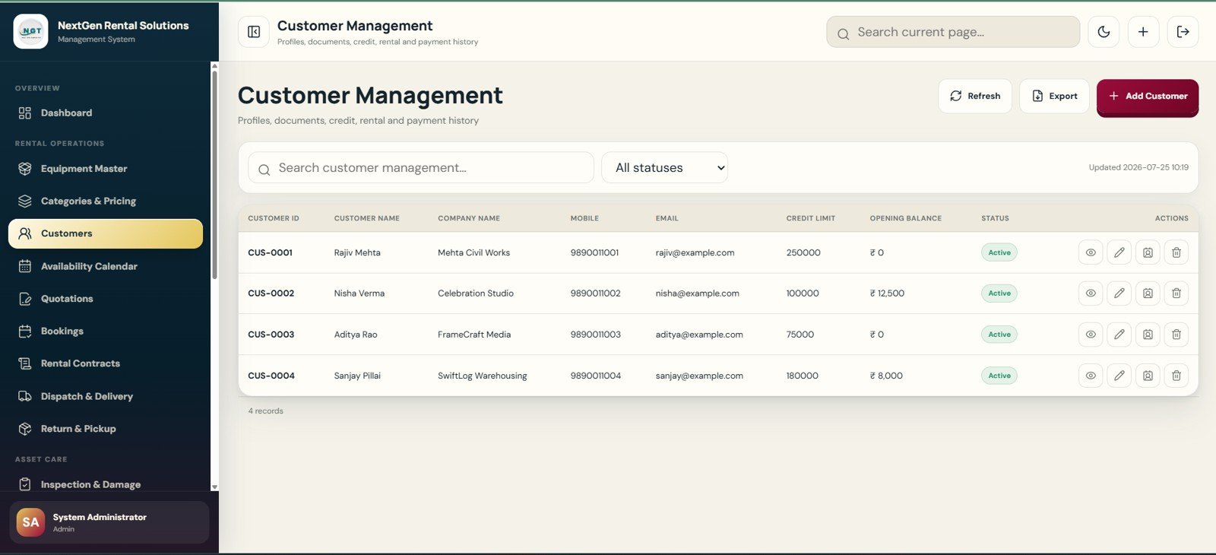The width and height of the screenshot is (1216, 555).
Task: Click mobile number 9890011002
Action: pos(596,293)
